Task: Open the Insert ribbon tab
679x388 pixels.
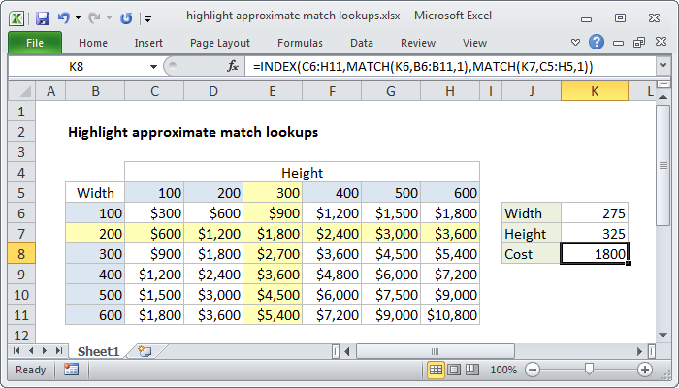Action: [148, 43]
